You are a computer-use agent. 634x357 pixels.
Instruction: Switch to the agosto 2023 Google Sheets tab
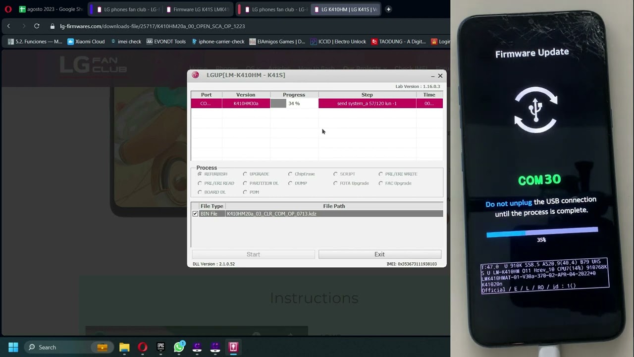click(51, 9)
